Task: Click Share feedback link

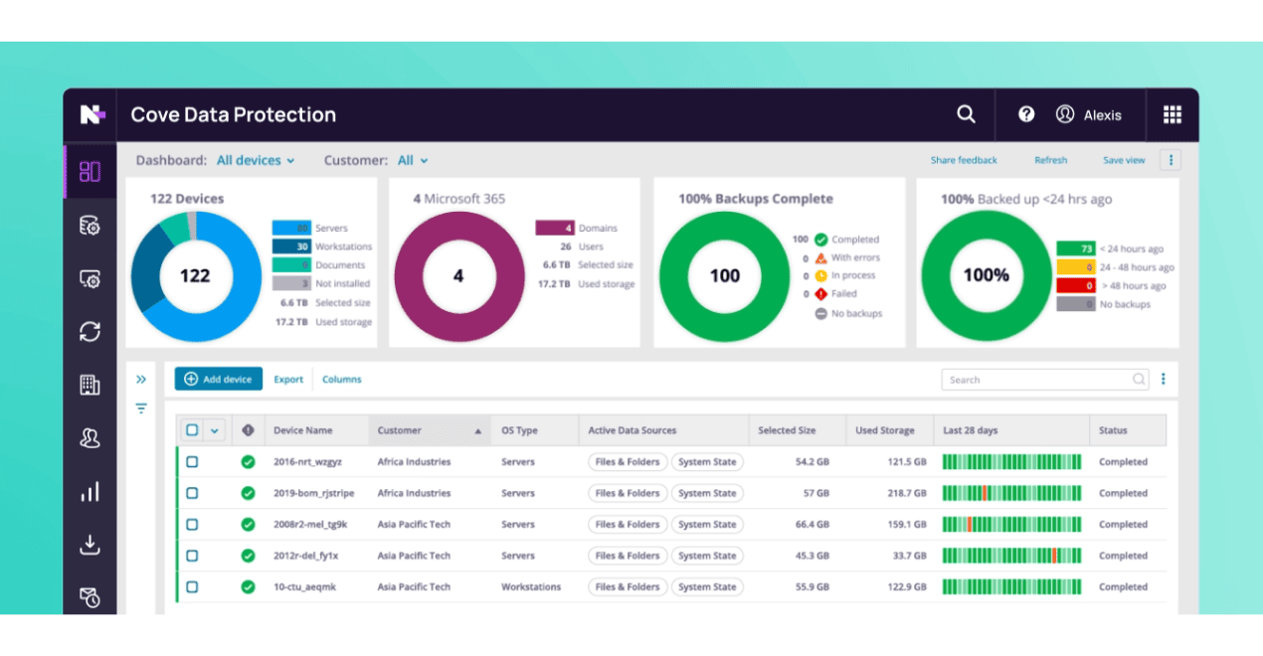Action: coord(964,160)
